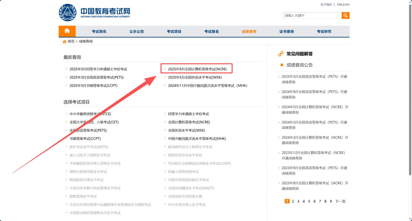
Task: Click the 首页 breadcrumb link
Action: (71, 41)
